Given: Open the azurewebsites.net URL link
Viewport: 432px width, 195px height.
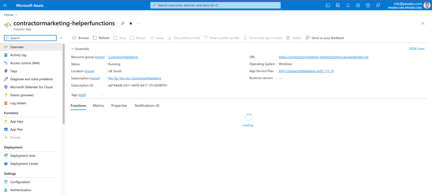Looking at the screenshot, I should 323,57.
